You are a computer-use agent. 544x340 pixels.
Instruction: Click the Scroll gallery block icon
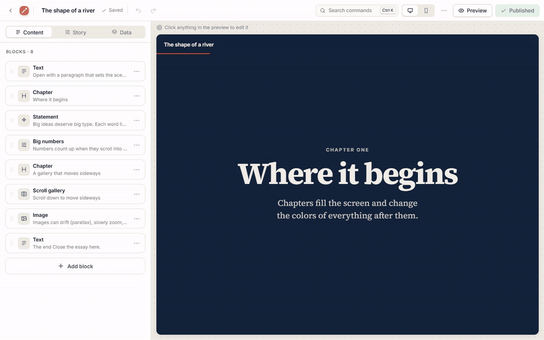(x=23, y=194)
